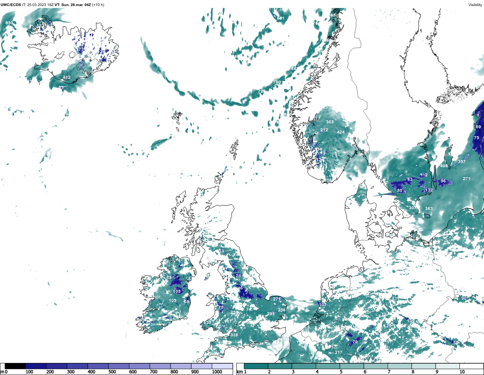Image resolution: width=484 pixels, height=375 pixels.
Task: Click the '132' value in southeast Sweden
Action: 429,190
